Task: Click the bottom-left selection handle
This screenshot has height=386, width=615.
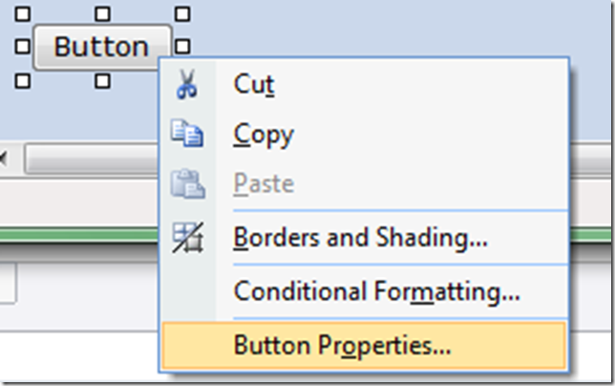Action: pos(23,80)
